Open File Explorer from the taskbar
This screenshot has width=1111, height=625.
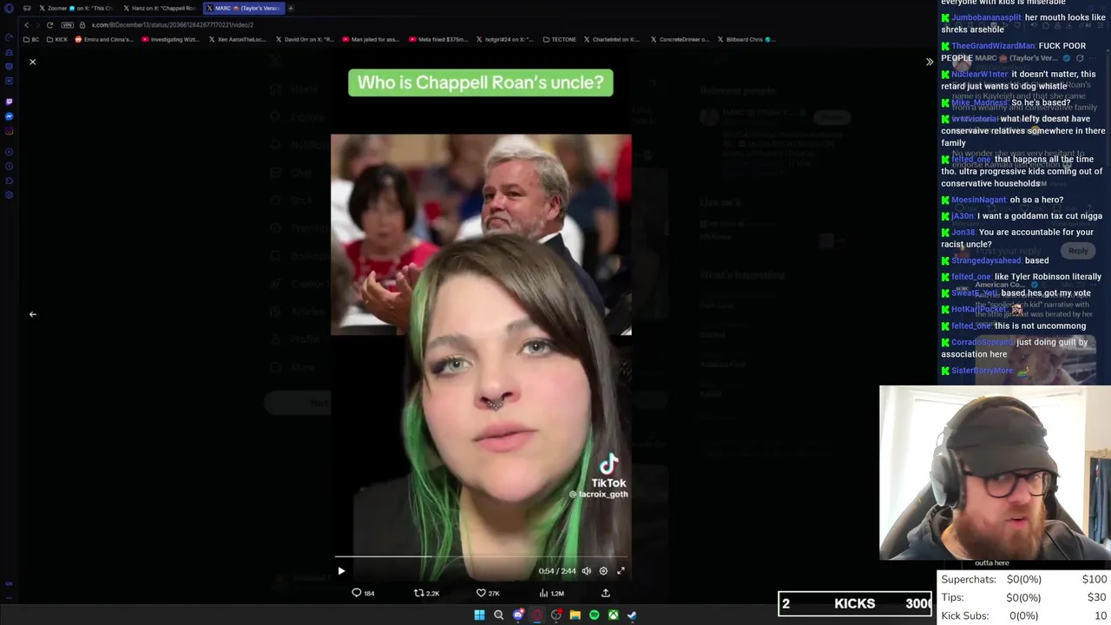pyautogui.click(x=575, y=615)
